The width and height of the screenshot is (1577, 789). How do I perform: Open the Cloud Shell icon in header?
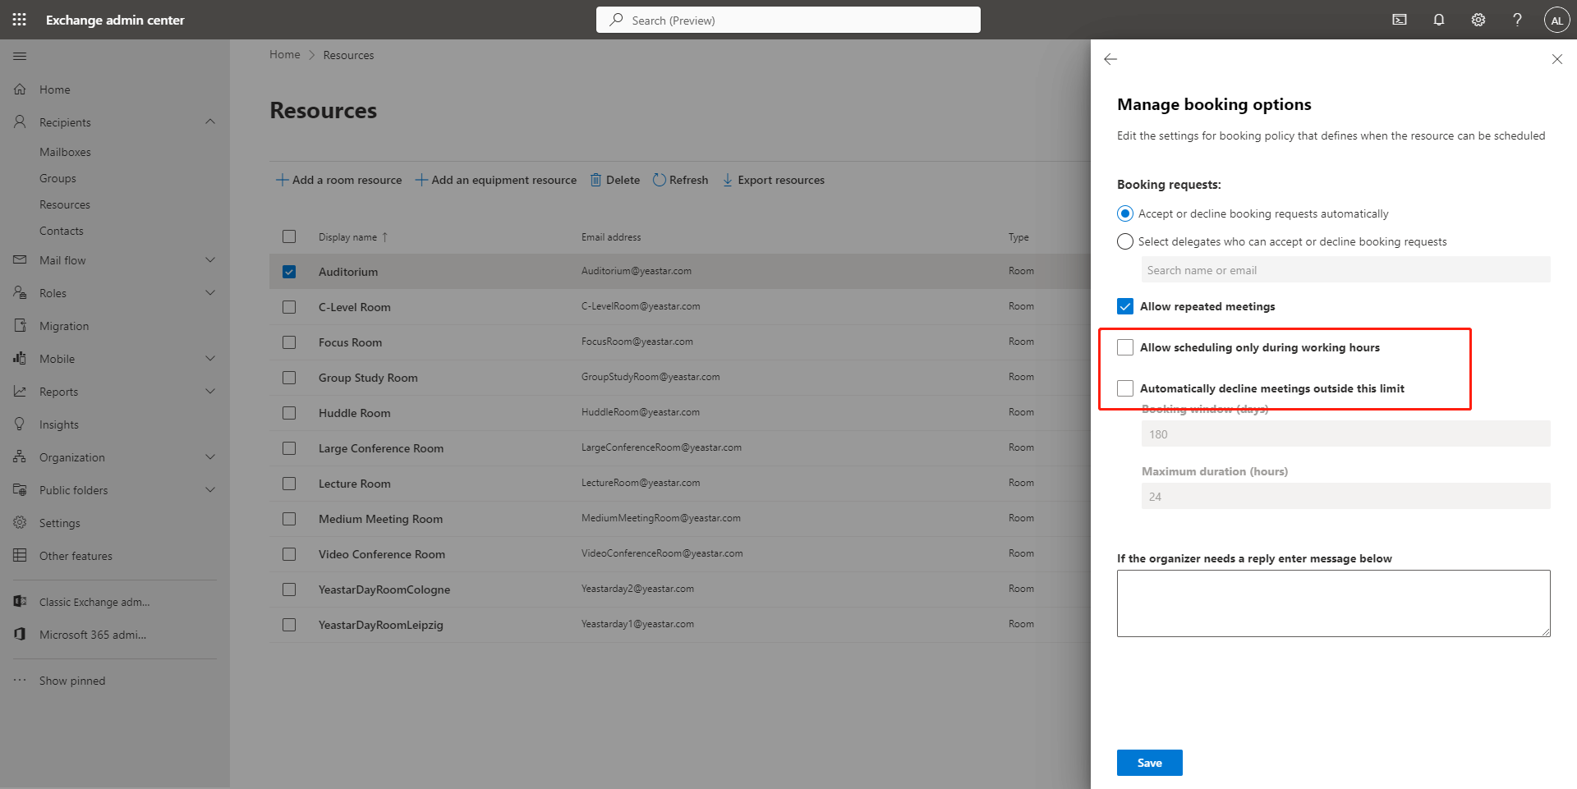[x=1400, y=20]
